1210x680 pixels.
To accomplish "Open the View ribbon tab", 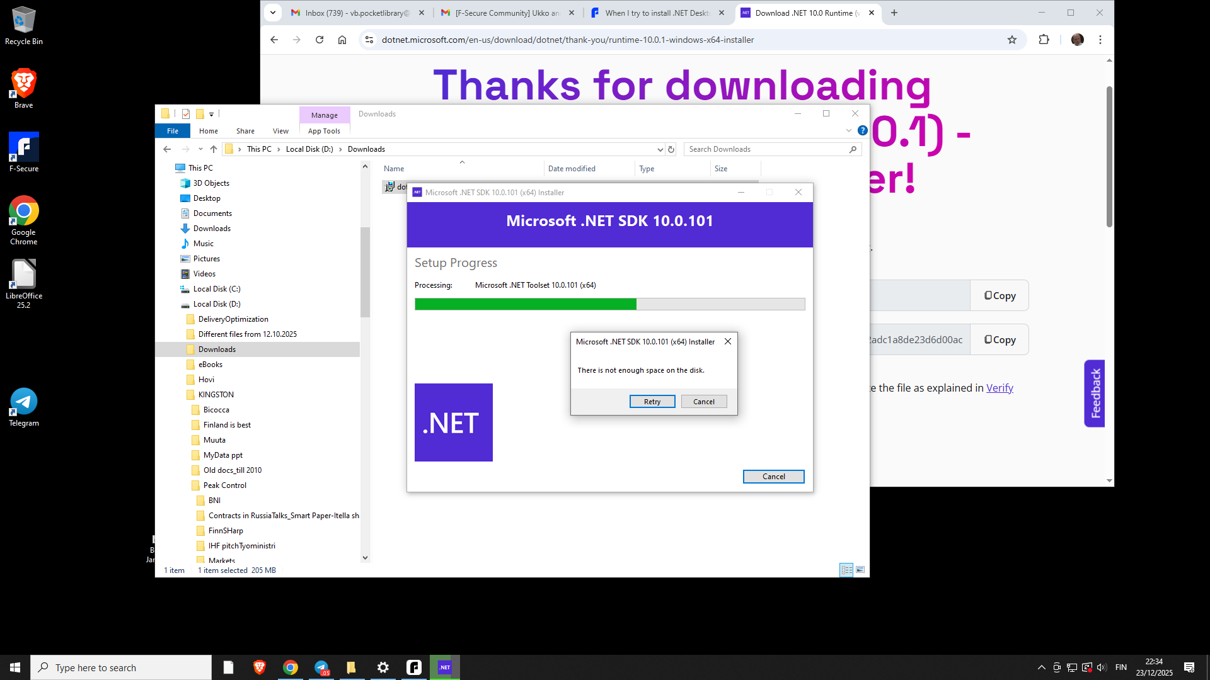I will coord(280,131).
